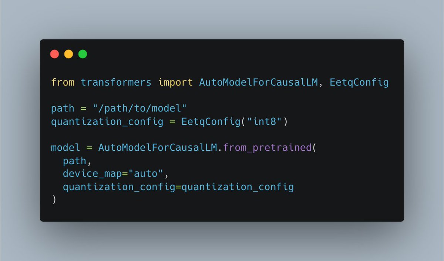This screenshot has height=261, width=444.
Task: Click 'AutoModelForCausalLM' before from_pretrained
Action: click(158, 148)
